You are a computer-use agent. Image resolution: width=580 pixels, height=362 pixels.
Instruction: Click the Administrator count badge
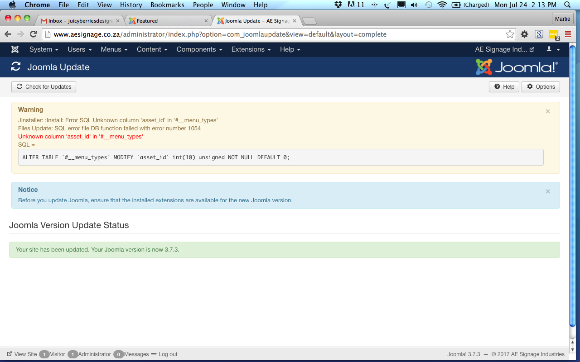coord(72,354)
